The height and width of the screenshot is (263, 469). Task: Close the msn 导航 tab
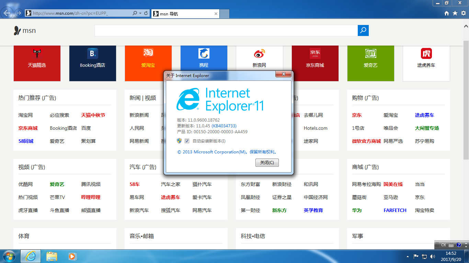tap(216, 14)
